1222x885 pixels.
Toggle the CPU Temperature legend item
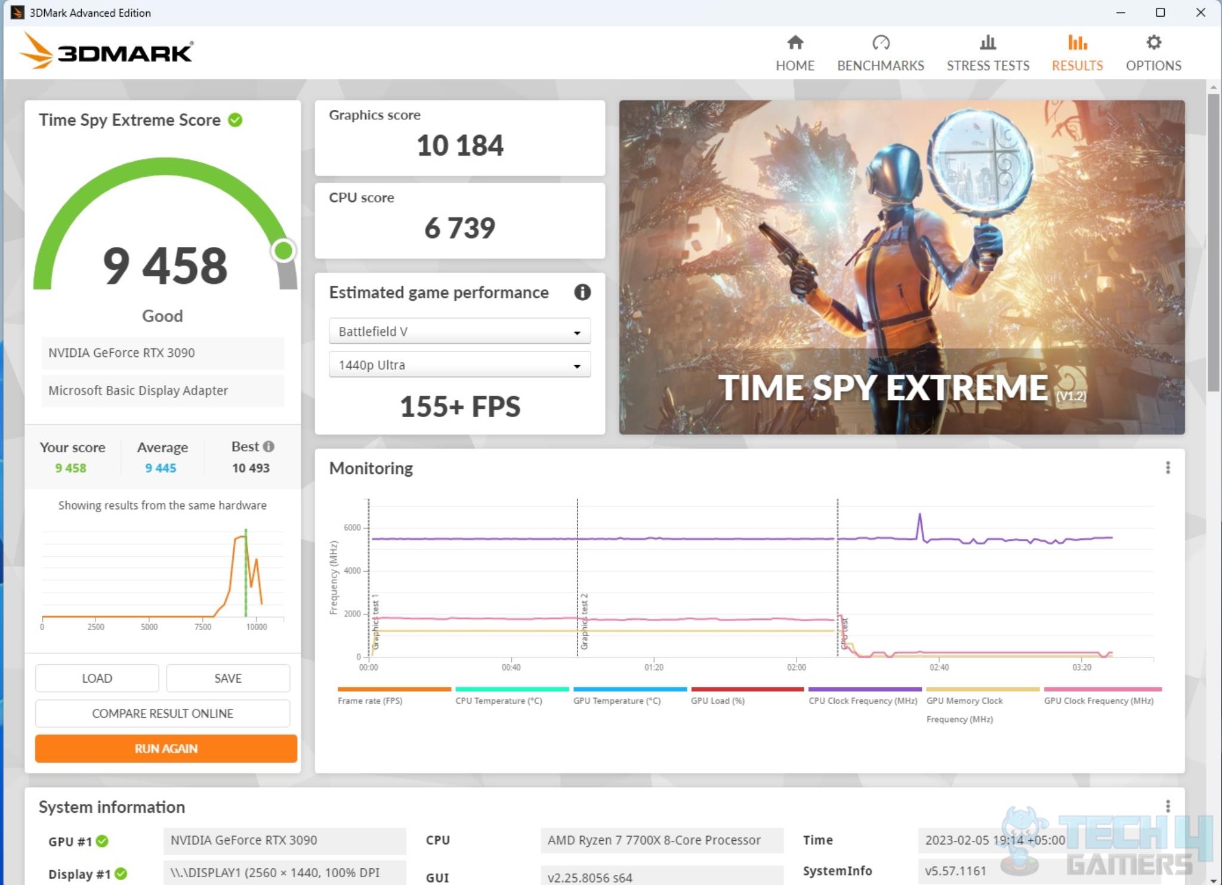511,697
